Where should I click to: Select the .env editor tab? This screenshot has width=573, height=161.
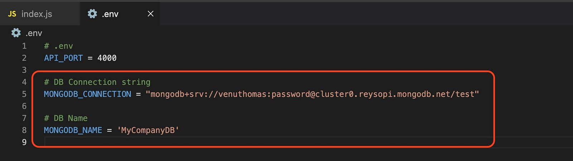120,14
